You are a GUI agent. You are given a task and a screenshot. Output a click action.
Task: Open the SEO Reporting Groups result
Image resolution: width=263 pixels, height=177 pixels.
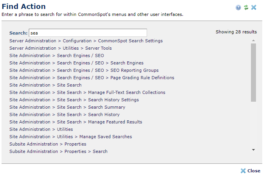tap(134, 70)
